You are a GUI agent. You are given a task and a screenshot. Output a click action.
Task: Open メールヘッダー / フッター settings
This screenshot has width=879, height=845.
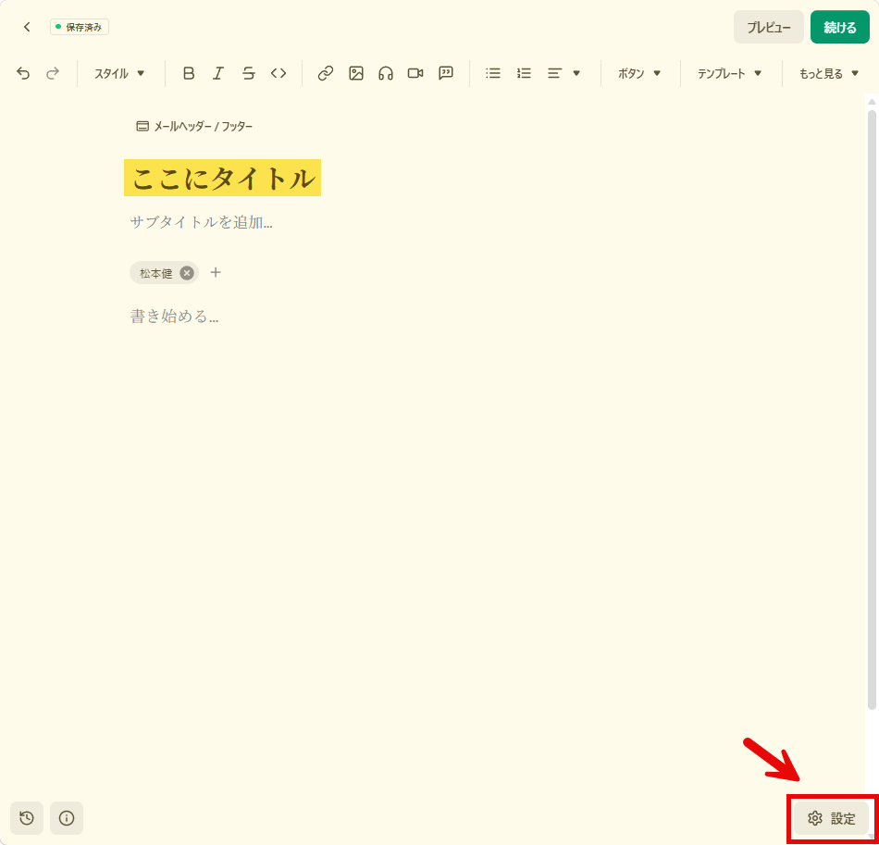click(194, 126)
